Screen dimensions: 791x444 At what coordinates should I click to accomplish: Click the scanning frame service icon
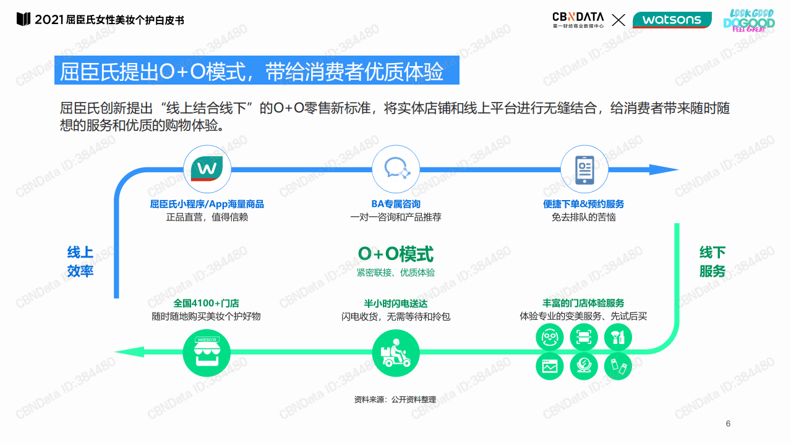(584, 337)
